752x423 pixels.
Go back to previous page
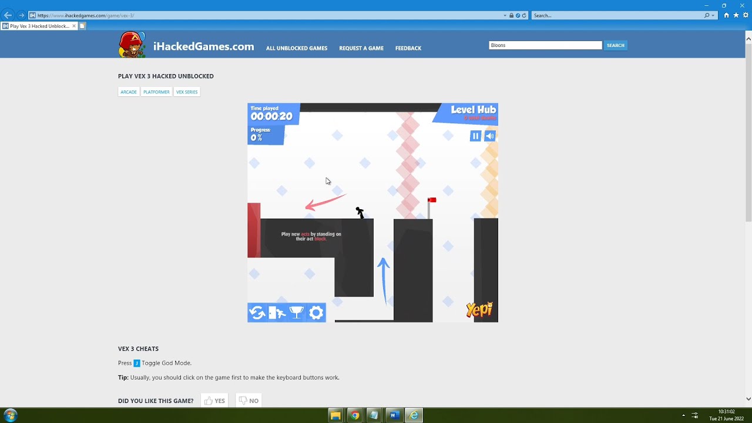(8, 15)
